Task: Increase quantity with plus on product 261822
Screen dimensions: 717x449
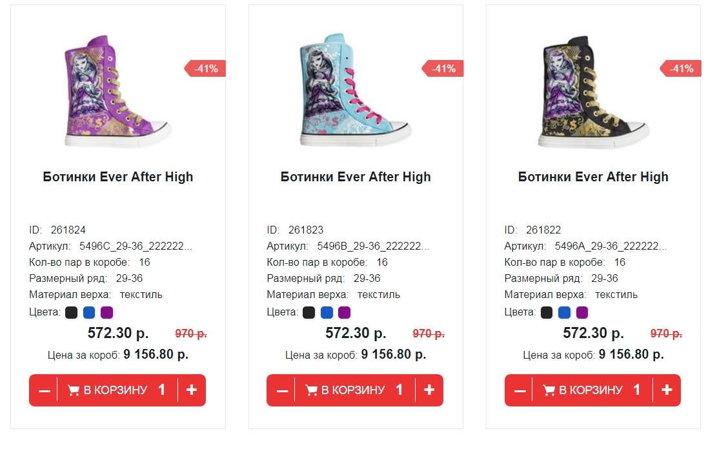Action: tap(667, 390)
